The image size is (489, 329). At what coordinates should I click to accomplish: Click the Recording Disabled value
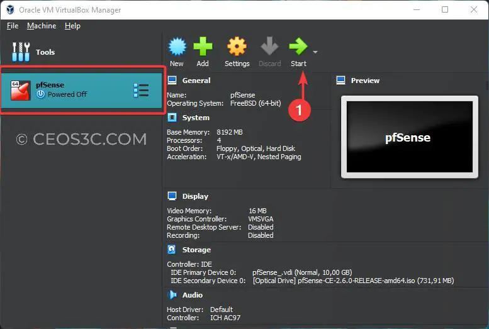(x=261, y=235)
